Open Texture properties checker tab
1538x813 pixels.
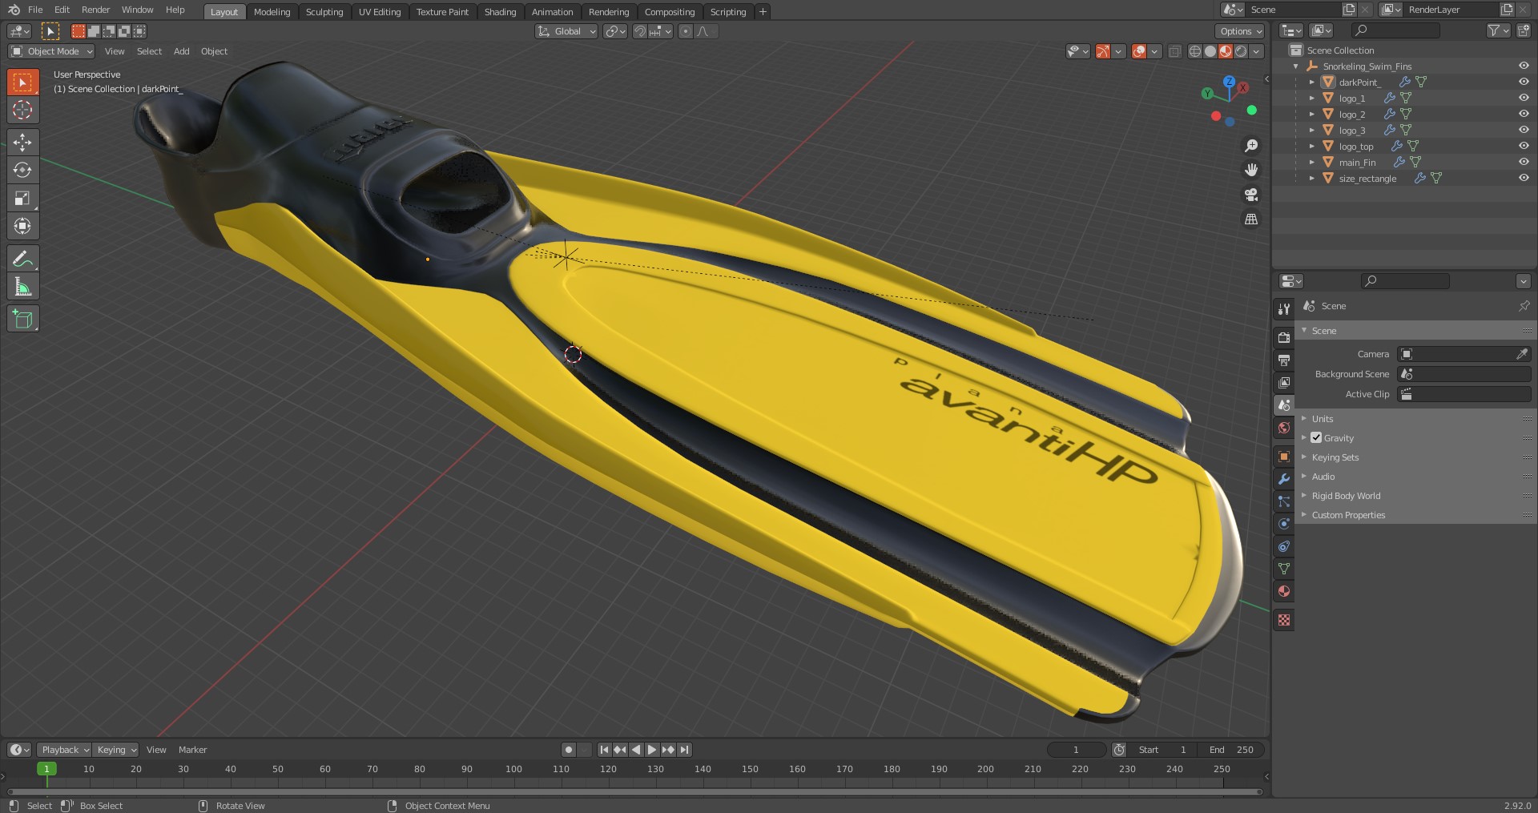(x=1284, y=620)
